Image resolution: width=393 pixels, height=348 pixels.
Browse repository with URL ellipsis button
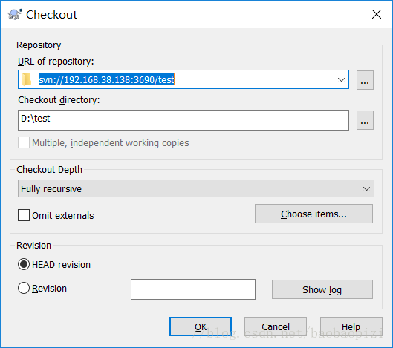[365, 80]
